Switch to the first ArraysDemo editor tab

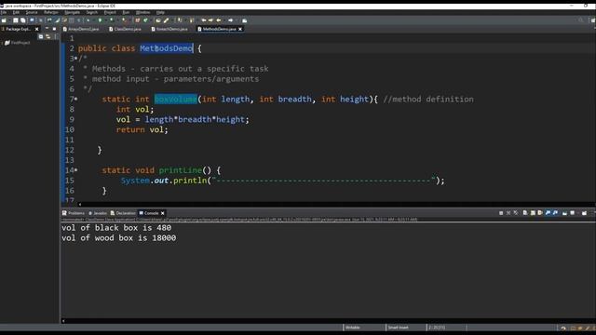pos(81,29)
